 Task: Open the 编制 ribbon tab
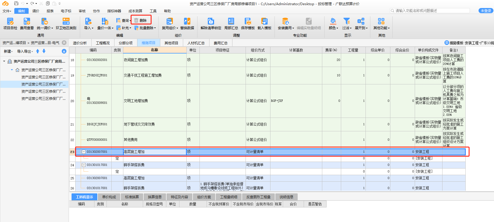21,11
